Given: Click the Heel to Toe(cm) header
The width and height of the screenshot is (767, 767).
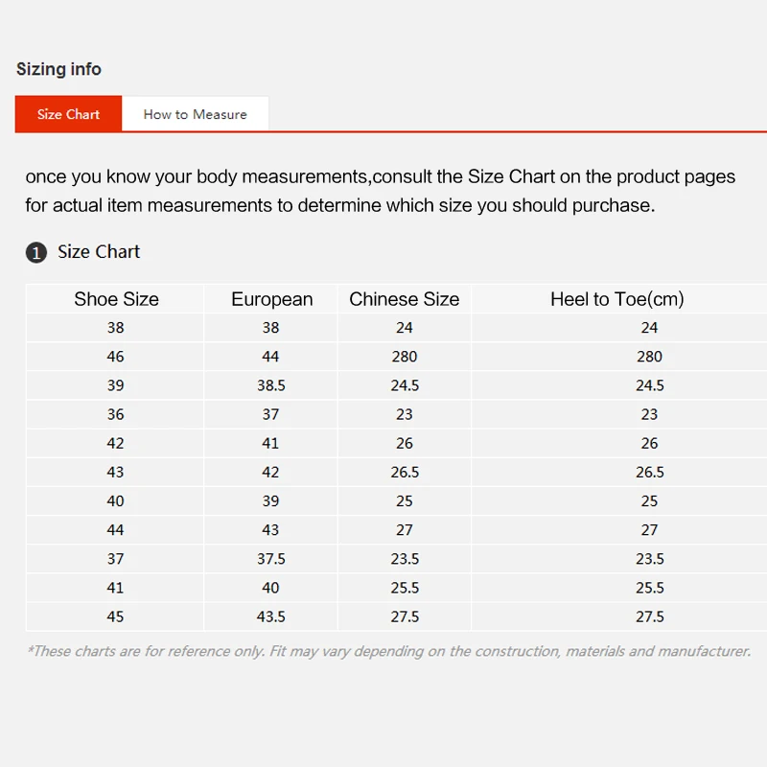Looking at the screenshot, I should click(x=616, y=299).
